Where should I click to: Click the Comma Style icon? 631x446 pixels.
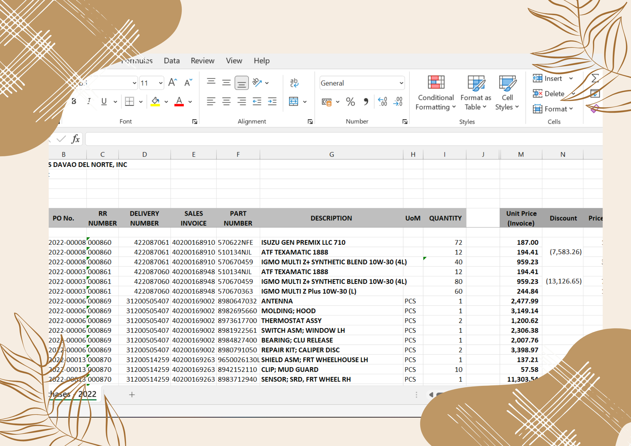pyautogui.click(x=366, y=102)
